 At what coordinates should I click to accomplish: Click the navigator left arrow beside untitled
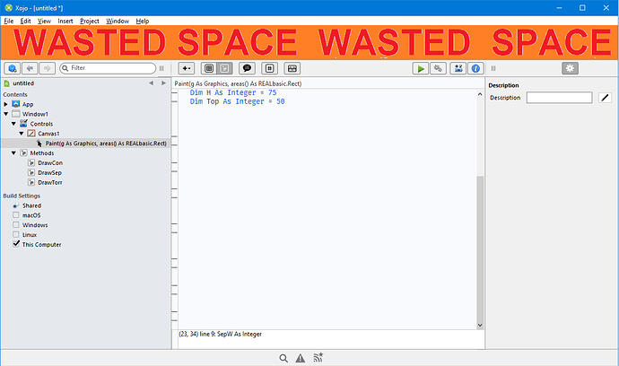(x=151, y=83)
